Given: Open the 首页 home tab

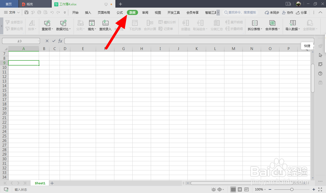Looking at the screenshot, I should click(9, 4).
